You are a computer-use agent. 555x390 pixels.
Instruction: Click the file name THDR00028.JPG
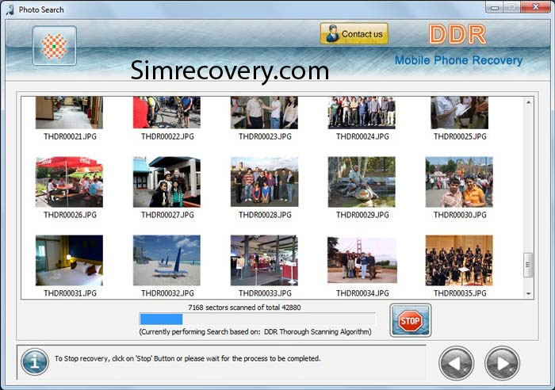(265, 215)
